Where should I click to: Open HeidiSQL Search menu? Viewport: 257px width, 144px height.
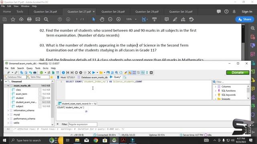(x=20, y=68)
